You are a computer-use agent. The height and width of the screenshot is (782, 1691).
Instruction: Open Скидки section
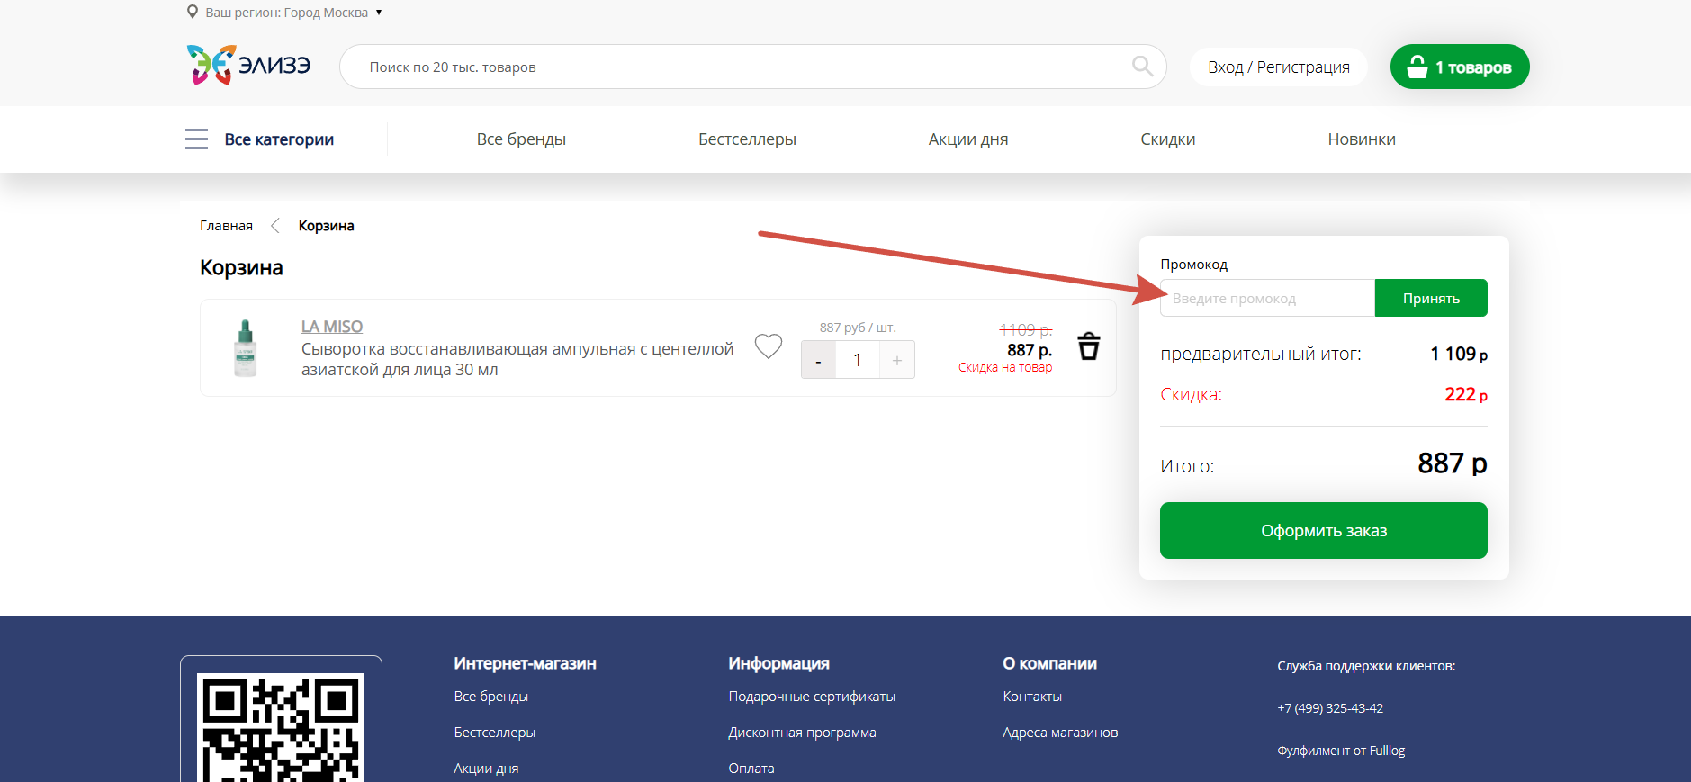(x=1168, y=139)
